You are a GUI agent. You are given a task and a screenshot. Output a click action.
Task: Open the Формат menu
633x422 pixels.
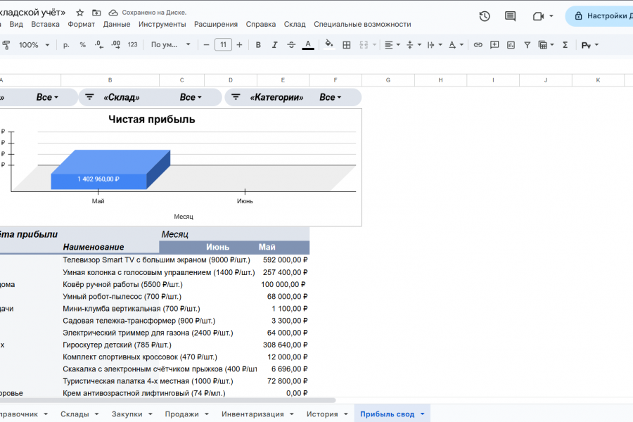[81, 24]
